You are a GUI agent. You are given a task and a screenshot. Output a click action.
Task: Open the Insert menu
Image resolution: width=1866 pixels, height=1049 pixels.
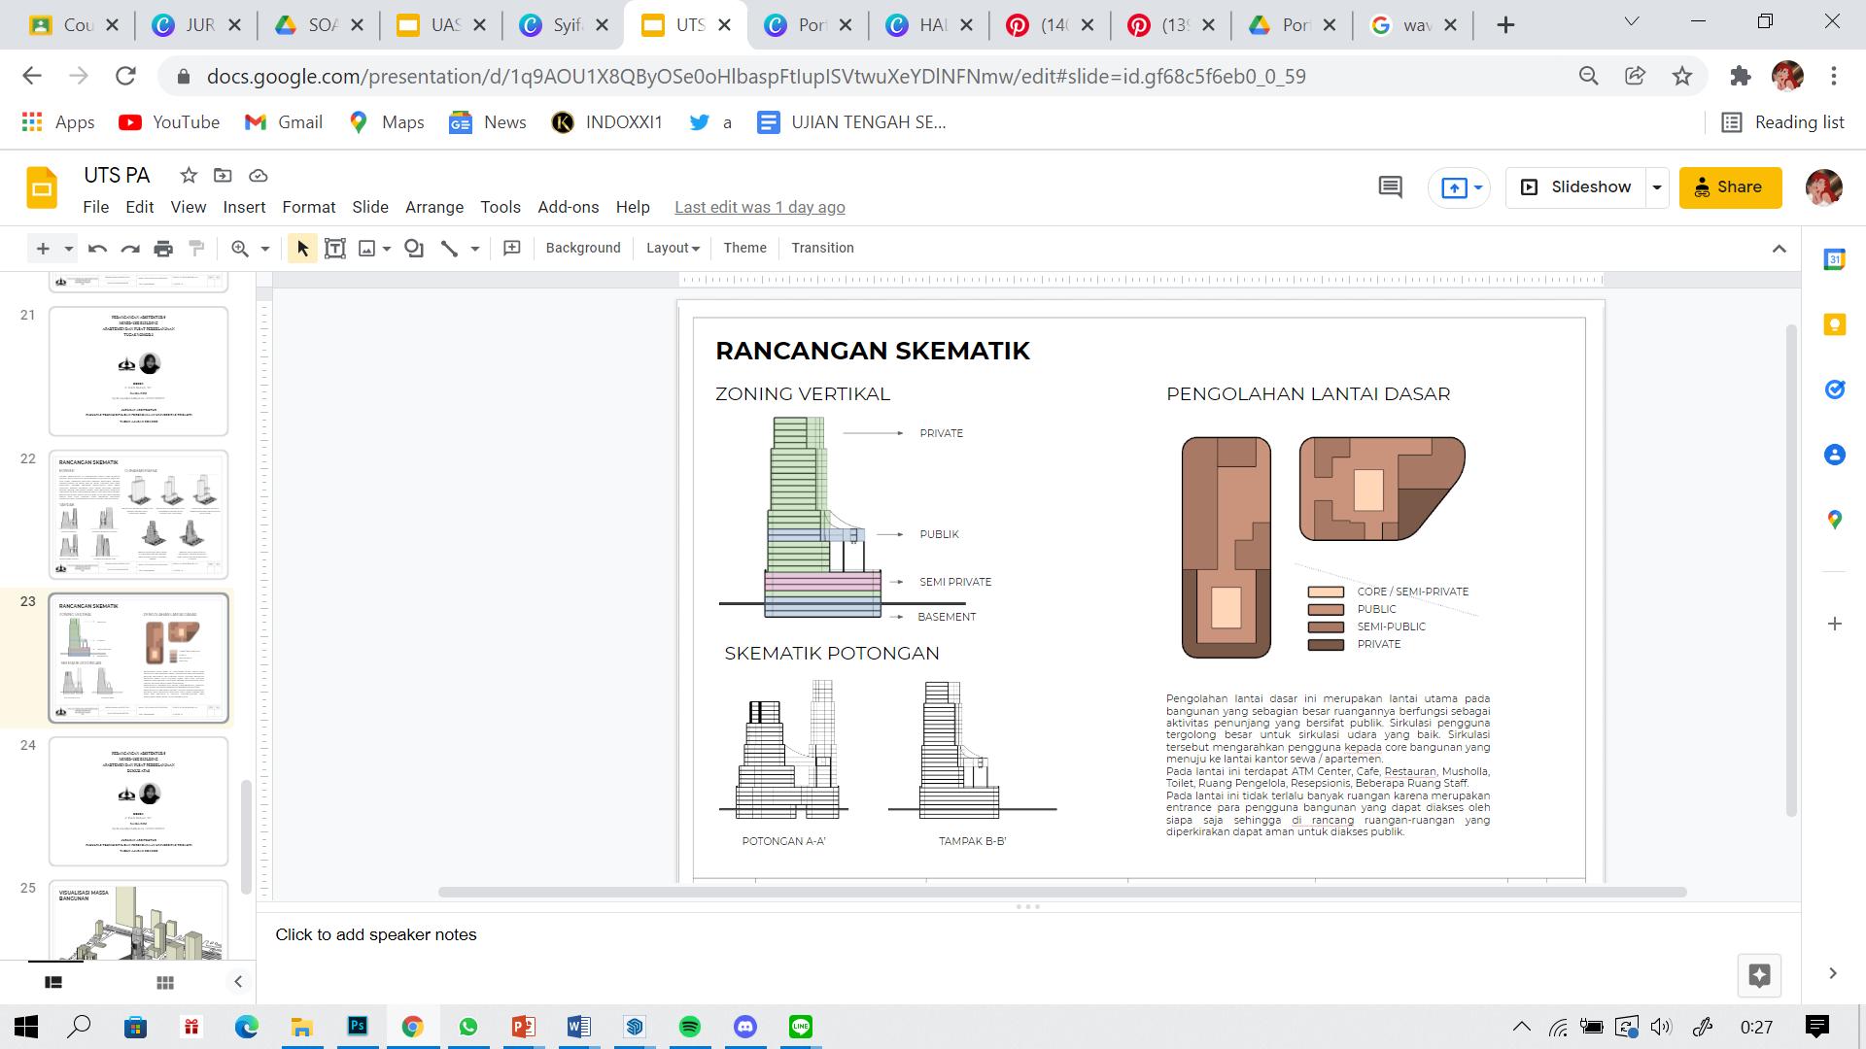(244, 207)
